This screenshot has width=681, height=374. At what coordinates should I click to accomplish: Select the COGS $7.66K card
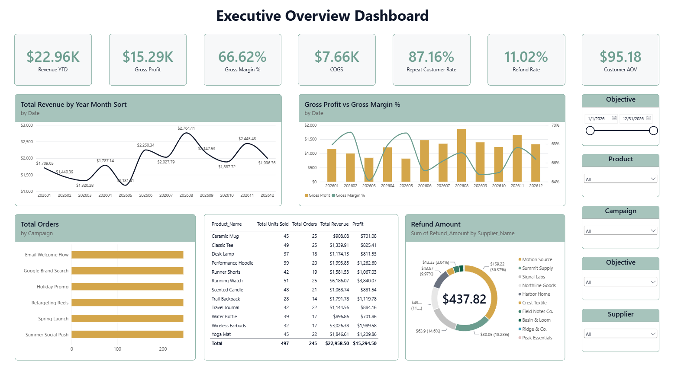pos(337,60)
